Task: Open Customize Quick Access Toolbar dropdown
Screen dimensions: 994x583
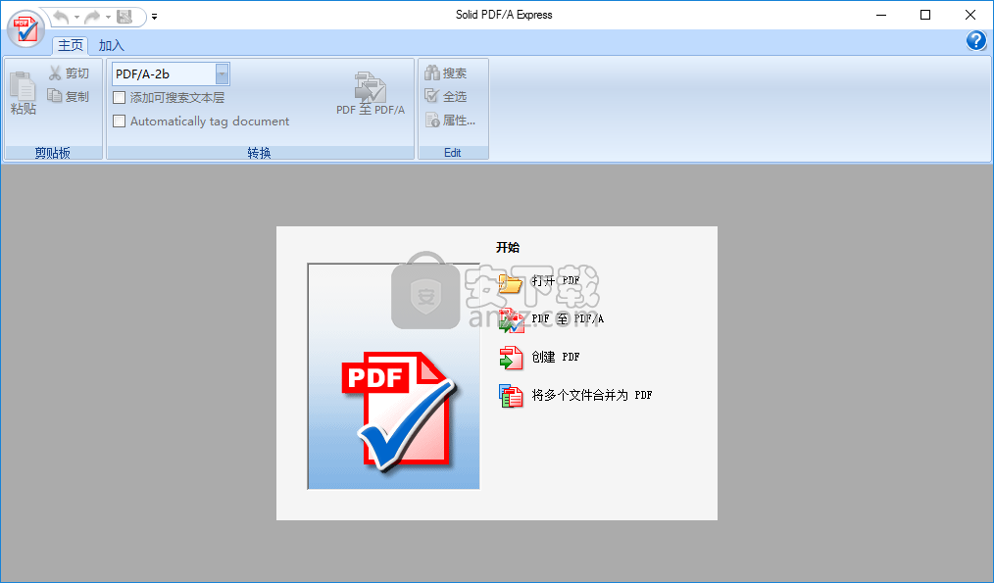Action: (154, 17)
